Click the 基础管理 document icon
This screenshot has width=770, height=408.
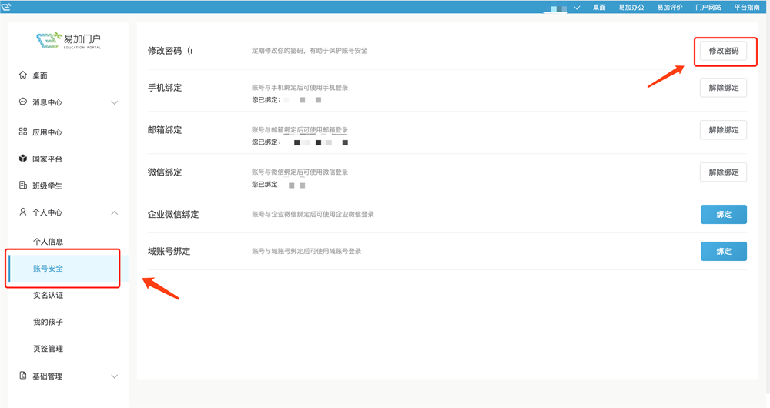(22, 375)
